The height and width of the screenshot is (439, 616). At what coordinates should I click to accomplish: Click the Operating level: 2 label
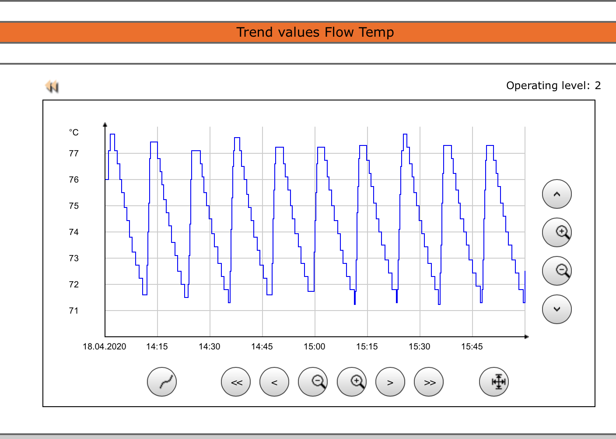pyautogui.click(x=553, y=86)
